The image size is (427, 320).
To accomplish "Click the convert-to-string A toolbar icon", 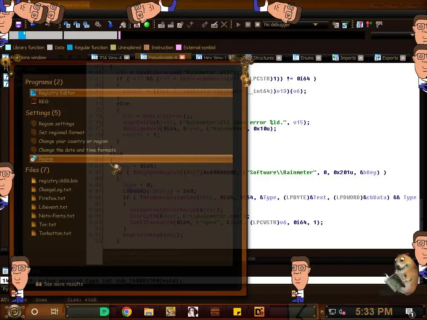I will pyautogui.click(x=180, y=25).
